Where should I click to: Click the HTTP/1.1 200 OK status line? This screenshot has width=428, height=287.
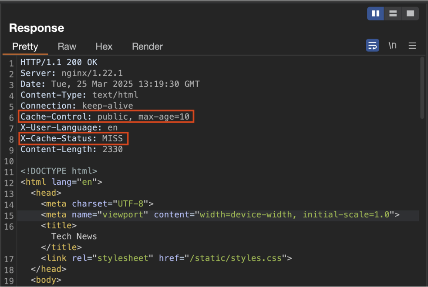point(59,62)
